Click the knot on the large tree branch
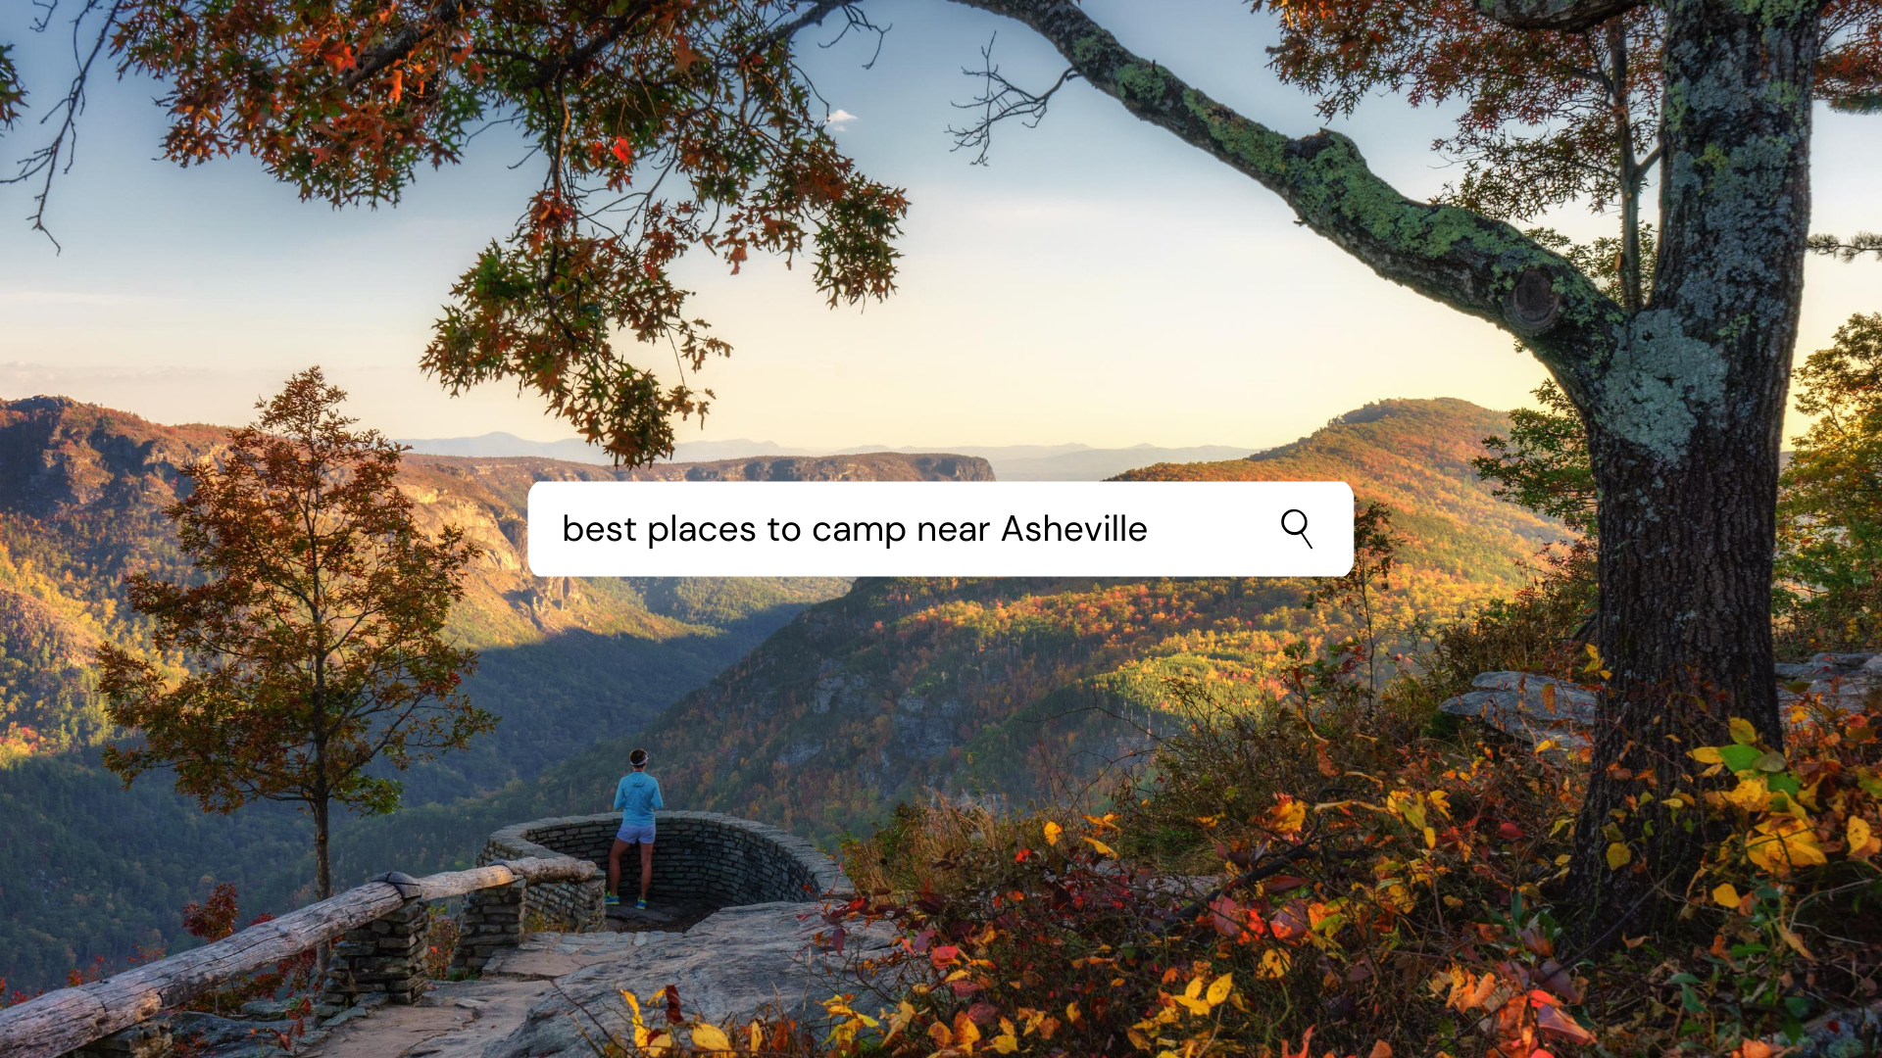Image resolution: width=1882 pixels, height=1058 pixels. (x=1533, y=297)
